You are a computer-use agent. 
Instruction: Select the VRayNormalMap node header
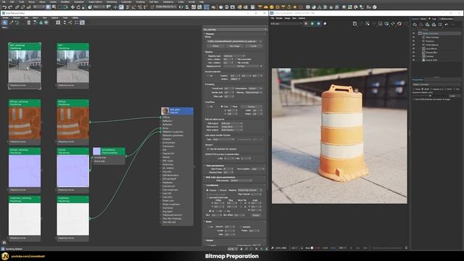pyautogui.click(x=109, y=152)
